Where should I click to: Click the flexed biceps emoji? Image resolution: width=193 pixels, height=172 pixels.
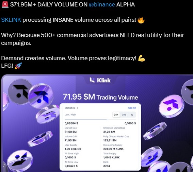[142, 58]
